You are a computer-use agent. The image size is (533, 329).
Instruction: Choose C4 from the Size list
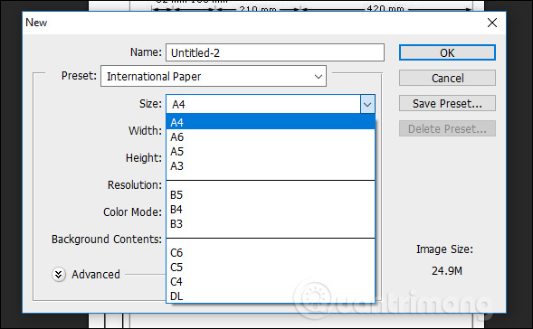[x=271, y=282]
